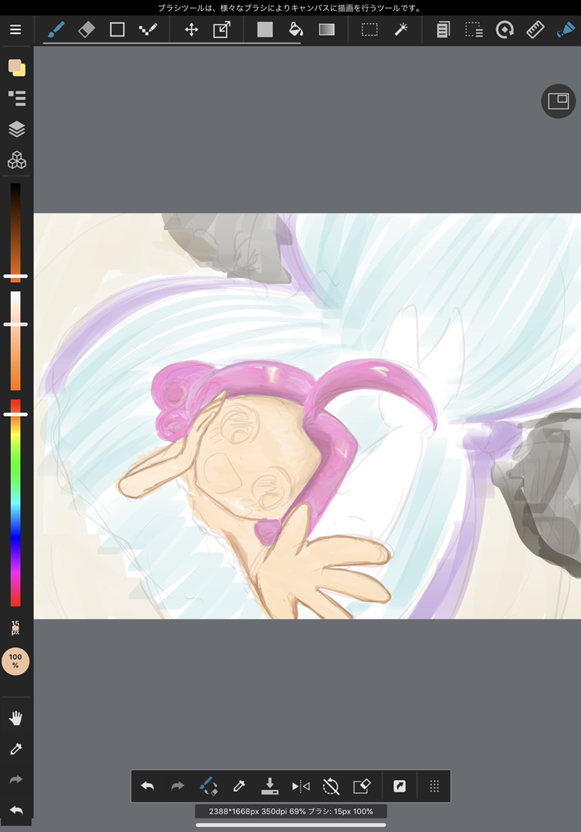Tap the clear layer eraser icon
This screenshot has height=832, width=581.
(x=361, y=786)
